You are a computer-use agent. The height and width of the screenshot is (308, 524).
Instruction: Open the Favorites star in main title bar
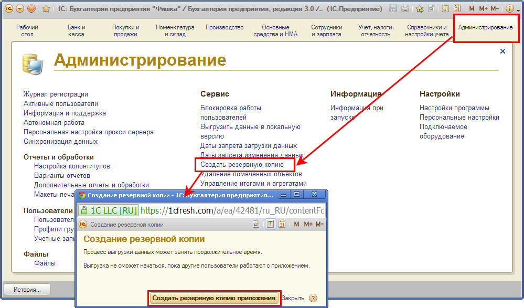coord(46,9)
